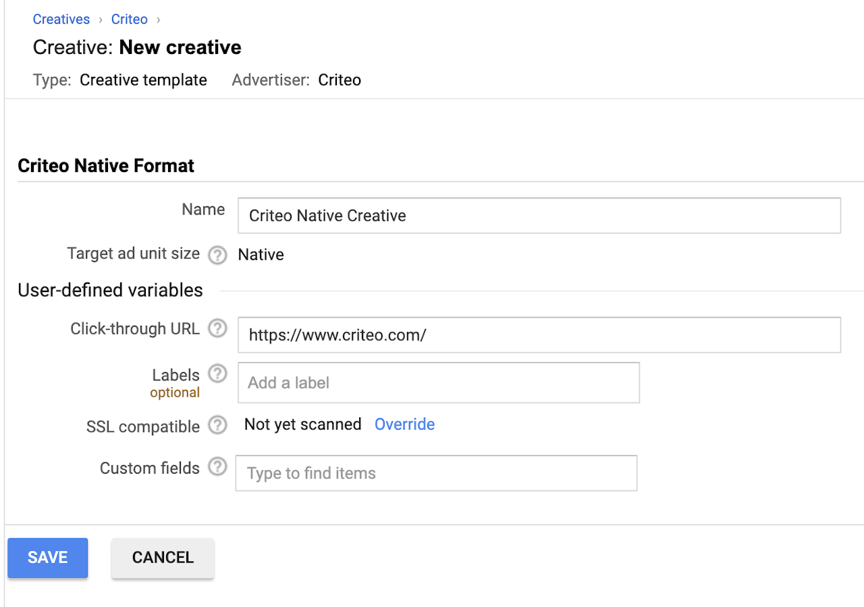Viewport: 864px width, 607px height.
Task: Click help icon beside Target ad unit size
Action: click(x=217, y=255)
